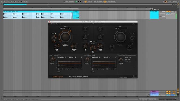
Task: Click the big Filter 2 cutoff knob
Action: click(x=121, y=37)
